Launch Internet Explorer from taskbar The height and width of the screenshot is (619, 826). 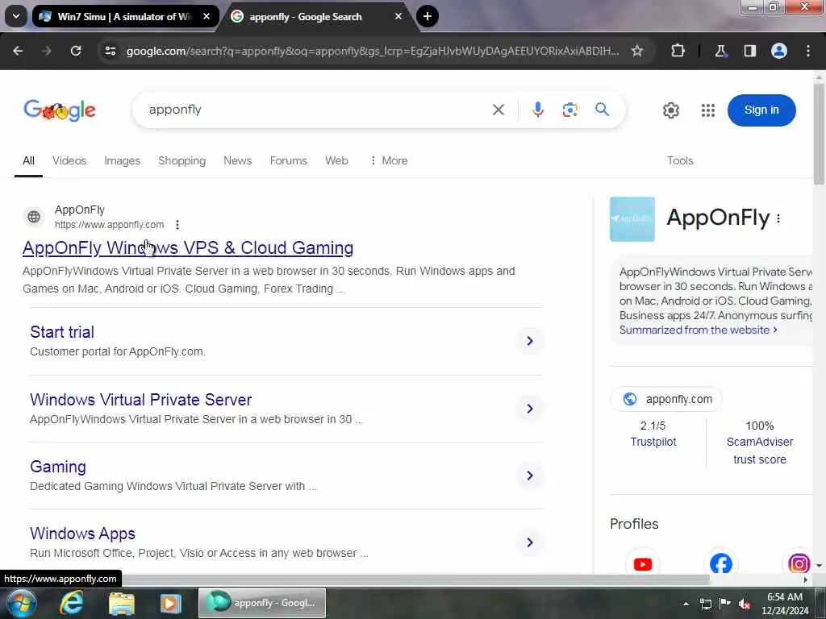(72, 603)
